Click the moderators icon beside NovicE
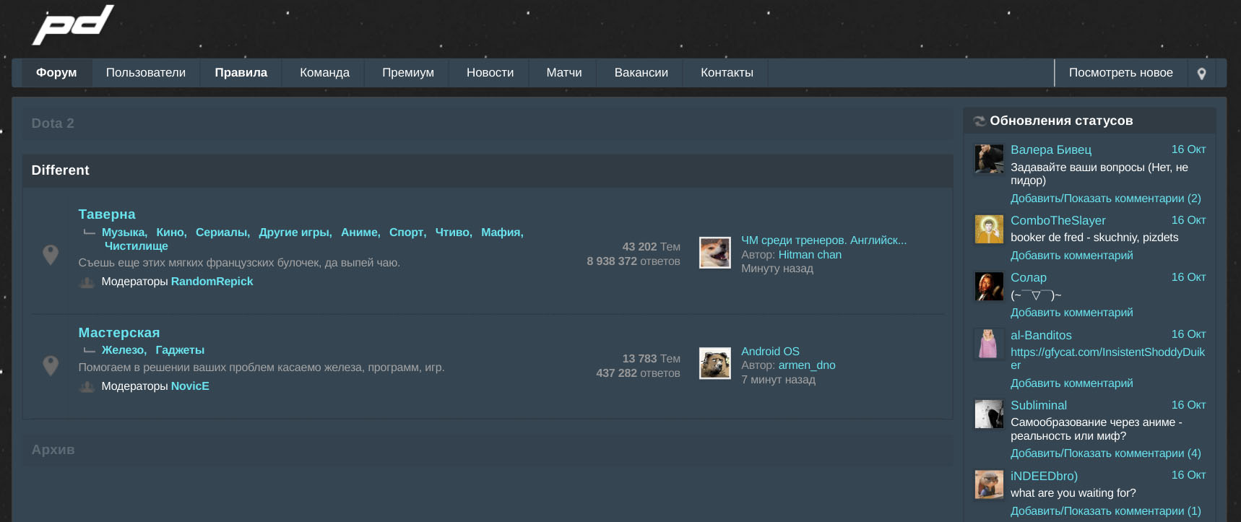 click(87, 386)
